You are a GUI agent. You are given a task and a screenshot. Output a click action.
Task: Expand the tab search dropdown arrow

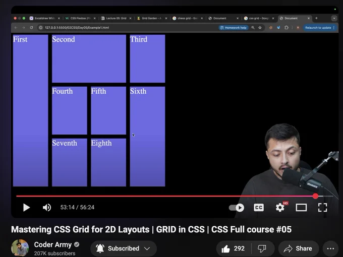[x=334, y=18]
